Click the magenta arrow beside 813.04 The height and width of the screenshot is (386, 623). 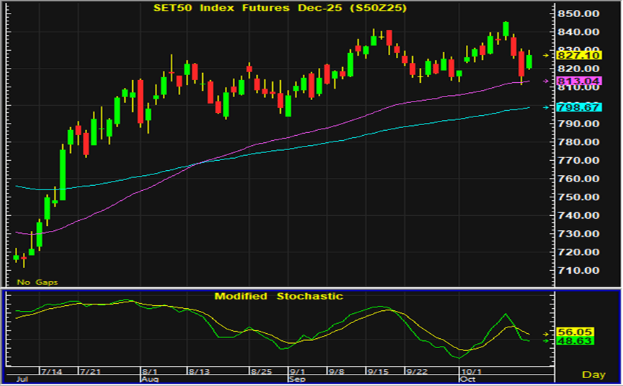point(547,81)
